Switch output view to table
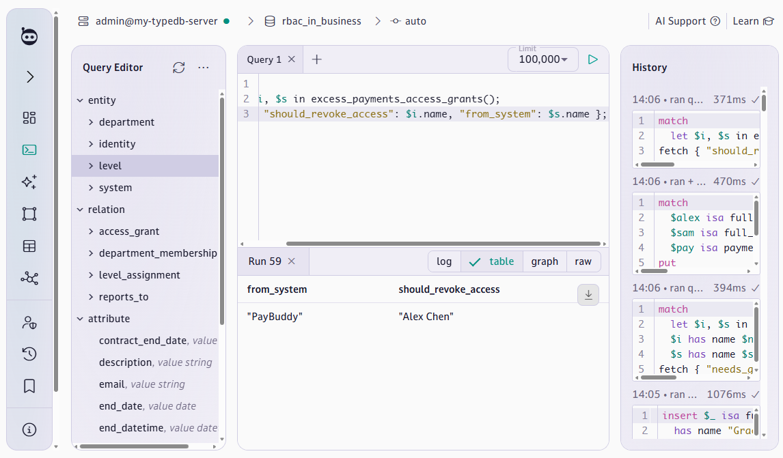The width and height of the screenshot is (783, 458). point(492,261)
